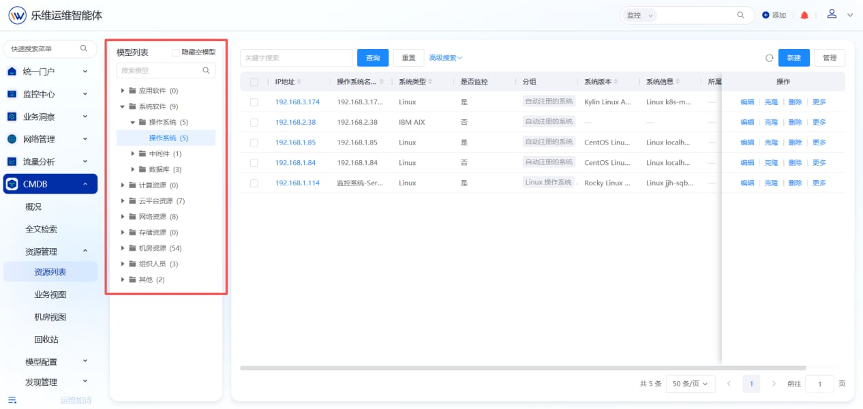863x409 pixels.
Task: Click the 管理 button
Action: coord(830,58)
